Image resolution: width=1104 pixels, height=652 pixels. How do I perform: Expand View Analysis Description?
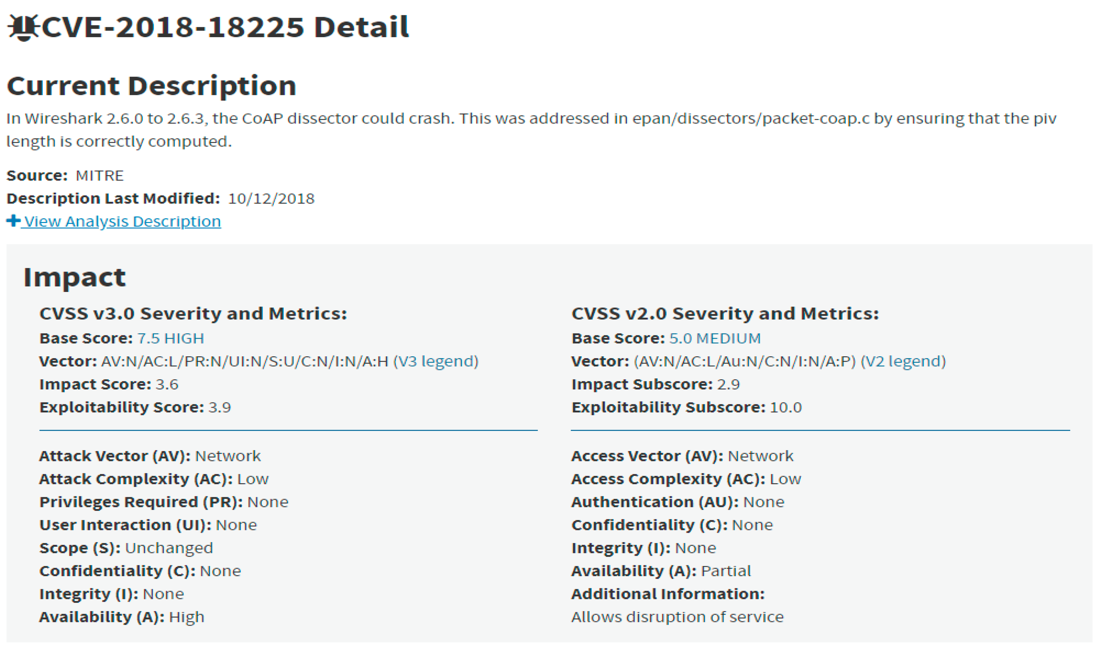tap(122, 221)
